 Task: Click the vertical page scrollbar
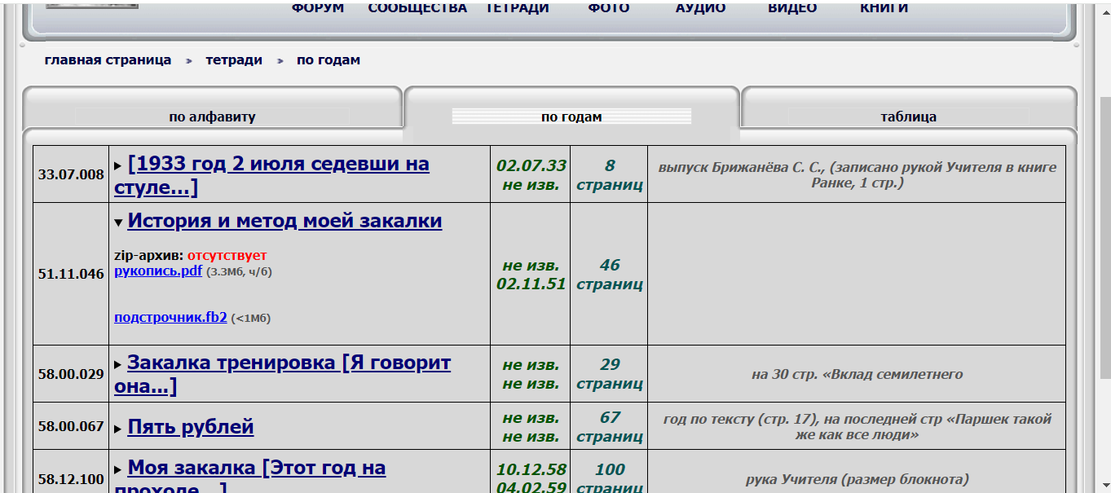1104,244
